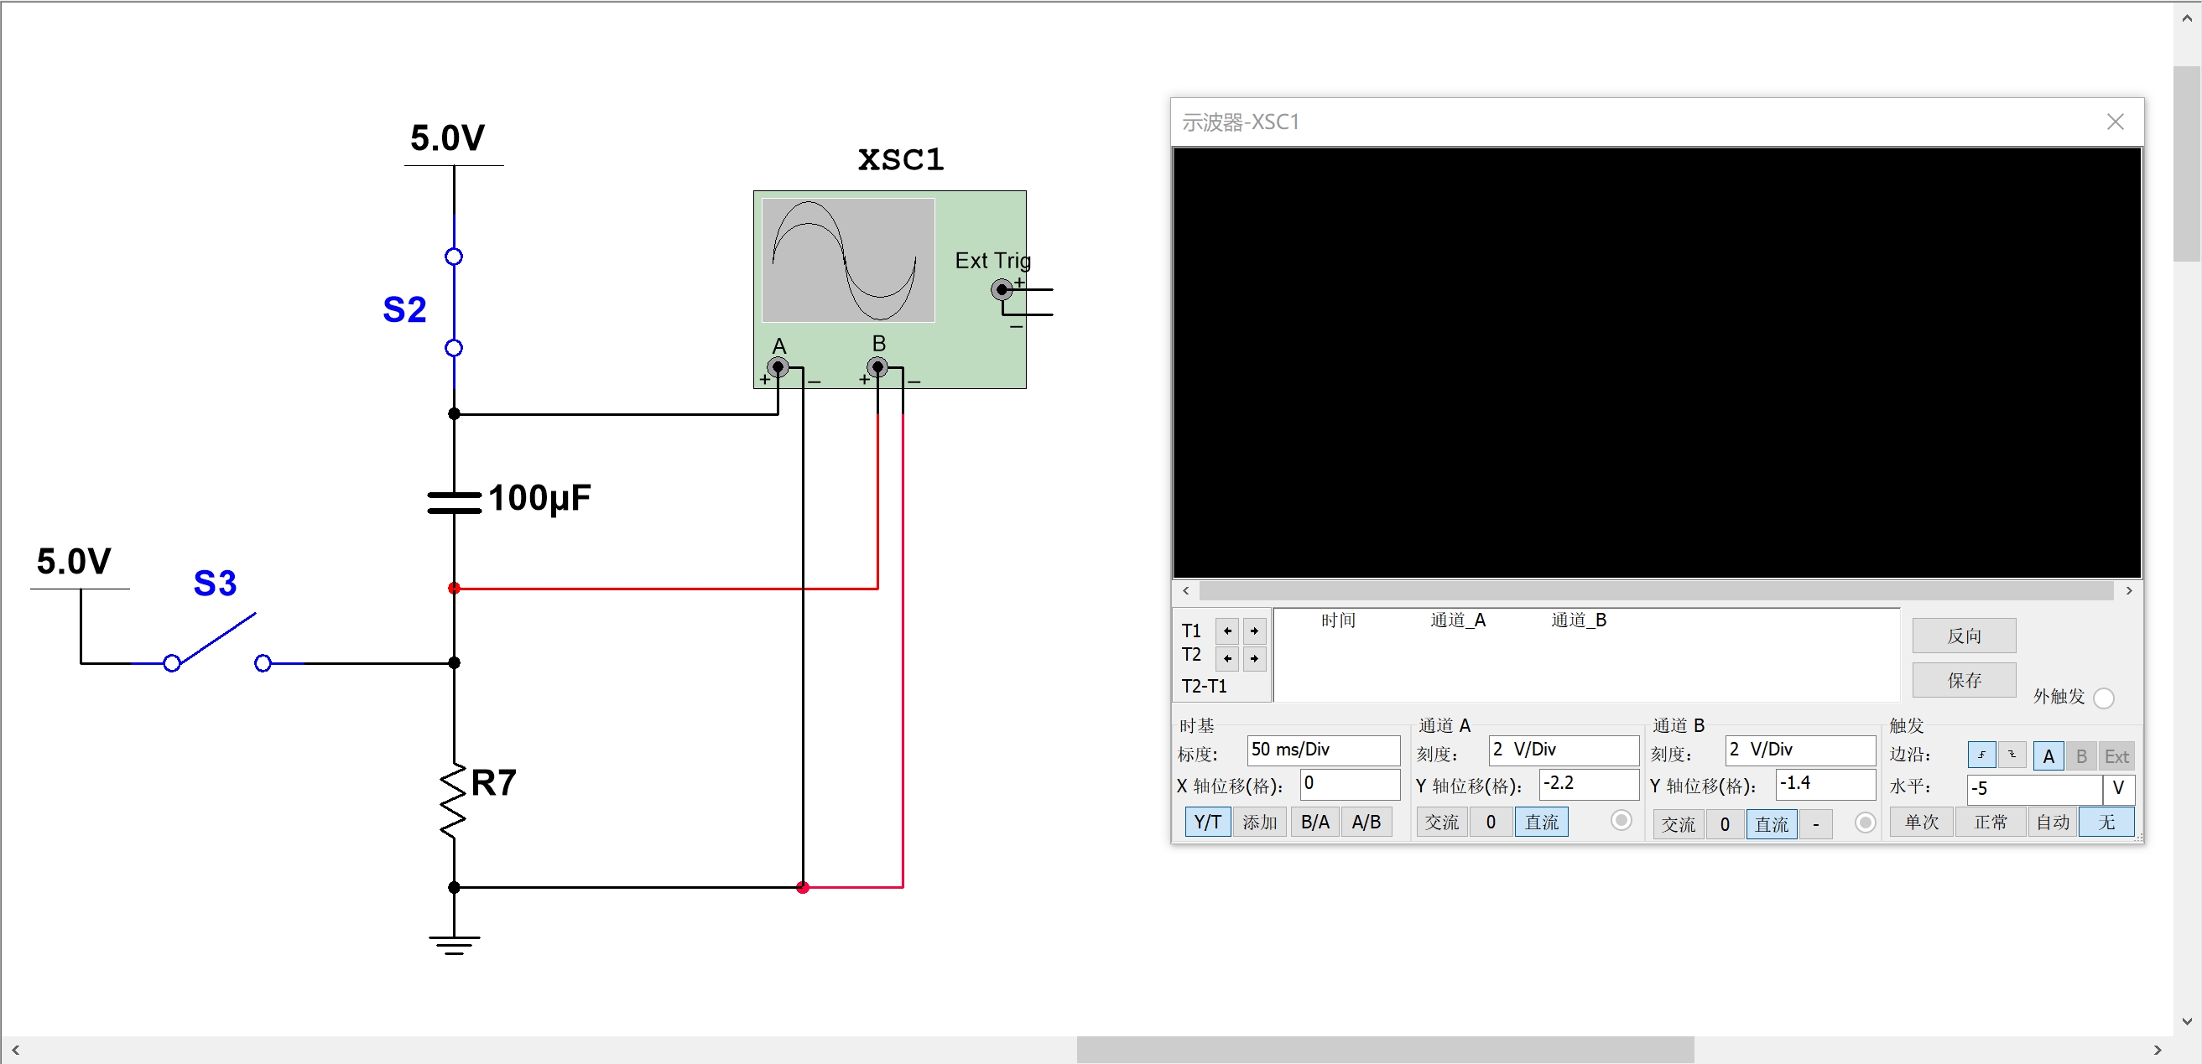Click the 添加 mode button
Viewport: 2202px width, 1064px height.
point(1260,822)
